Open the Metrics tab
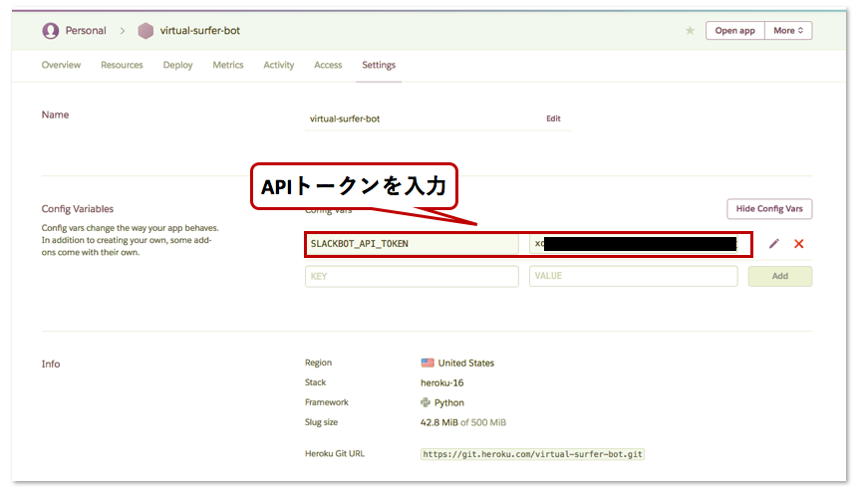The image size is (857, 490). click(x=228, y=65)
